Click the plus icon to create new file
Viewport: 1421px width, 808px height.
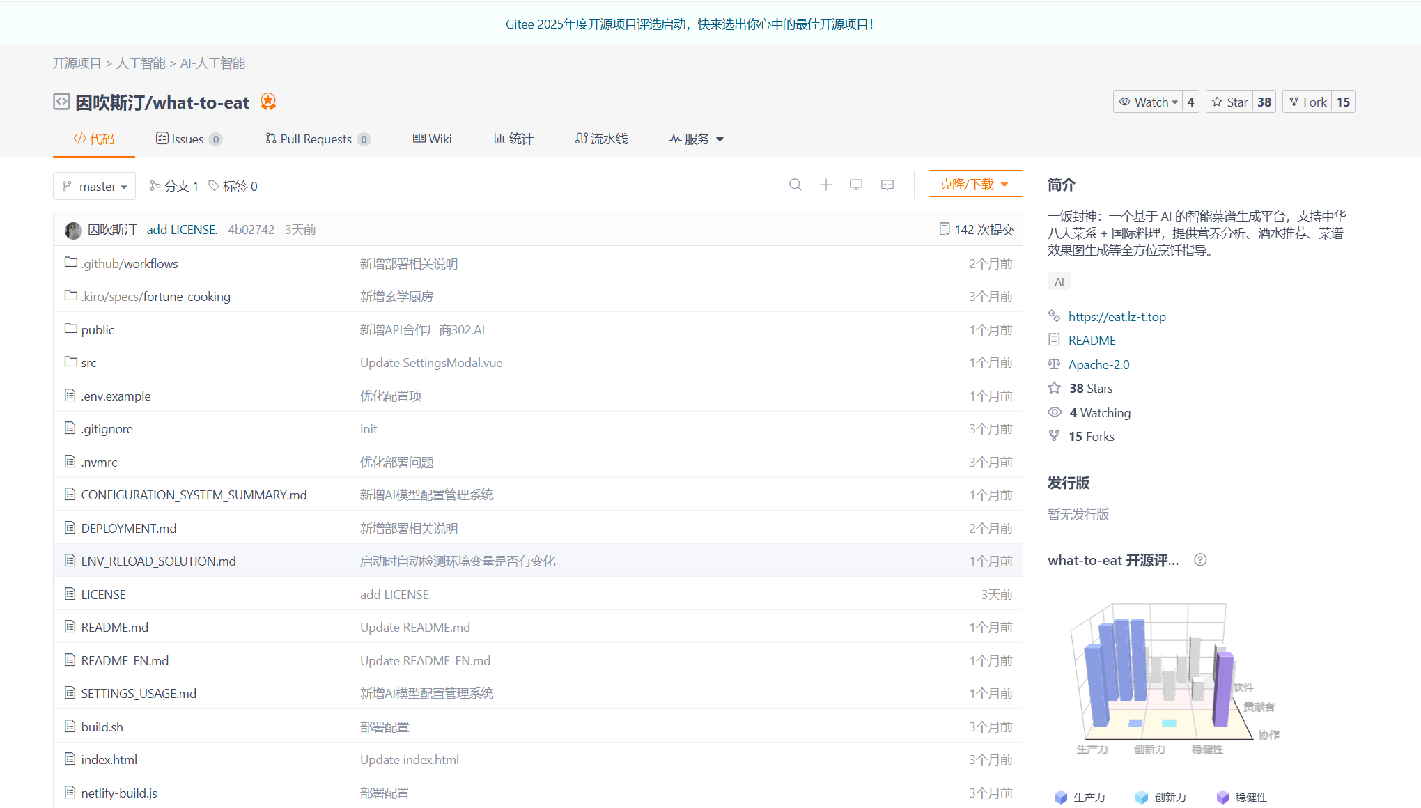click(825, 185)
